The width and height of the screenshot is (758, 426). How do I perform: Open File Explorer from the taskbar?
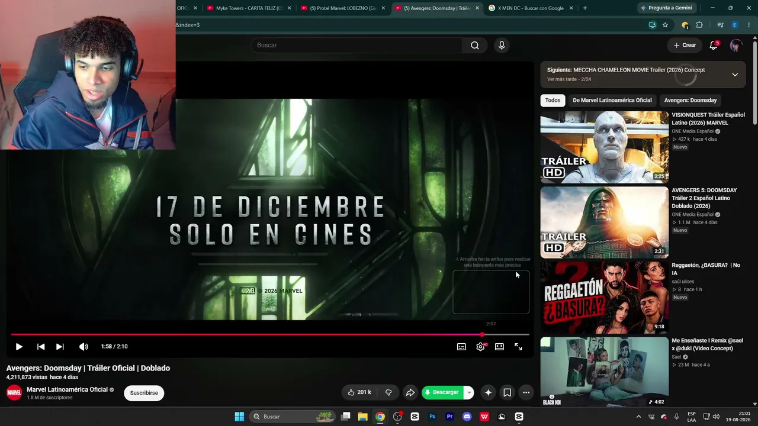point(363,417)
